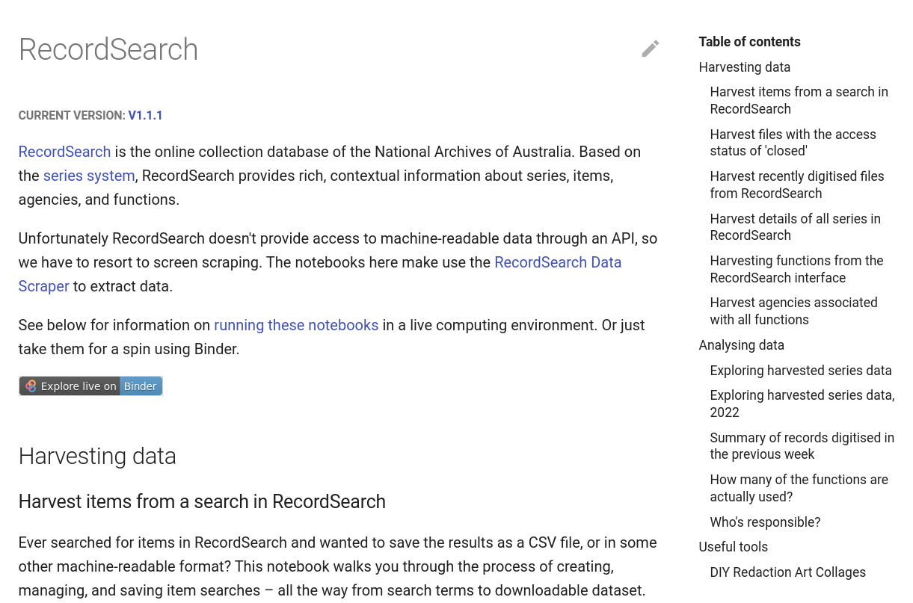Choose Harvest recently digitised files from RecordSearch

797,185
